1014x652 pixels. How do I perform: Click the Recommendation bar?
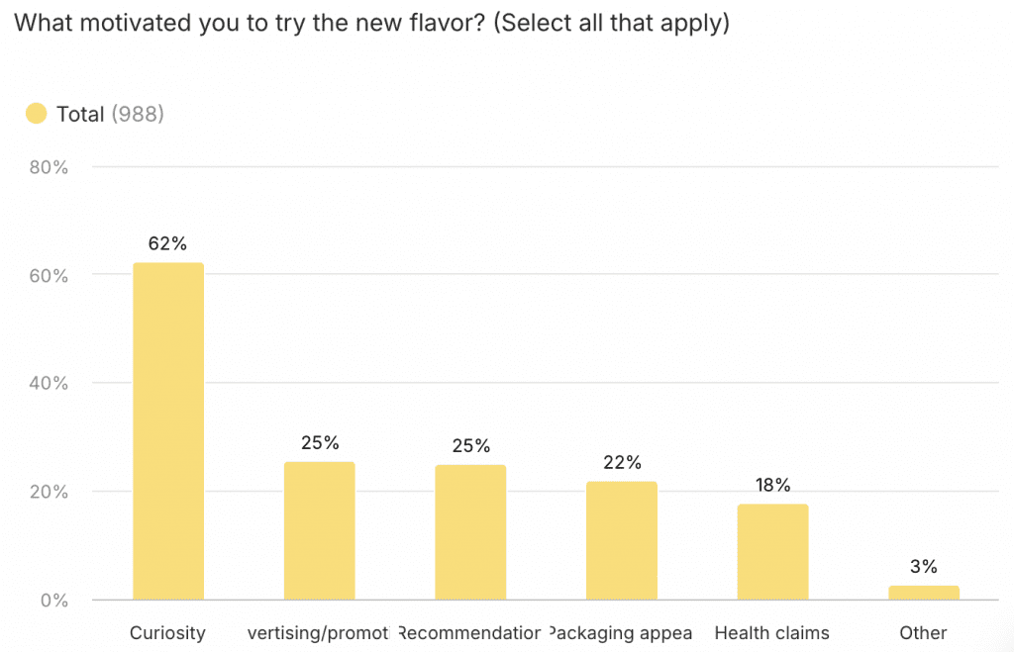point(470,532)
